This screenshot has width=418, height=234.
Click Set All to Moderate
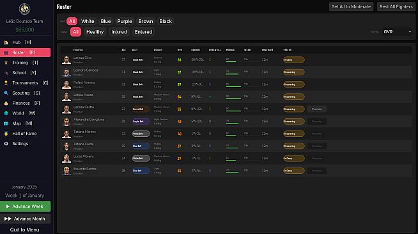coord(351,6)
